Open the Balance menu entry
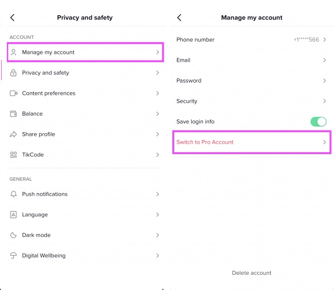The width and height of the screenshot is (335, 290). (x=33, y=114)
